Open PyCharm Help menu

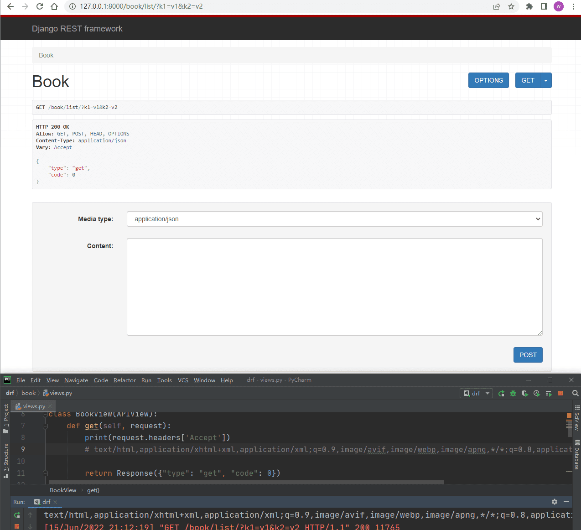click(x=227, y=380)
